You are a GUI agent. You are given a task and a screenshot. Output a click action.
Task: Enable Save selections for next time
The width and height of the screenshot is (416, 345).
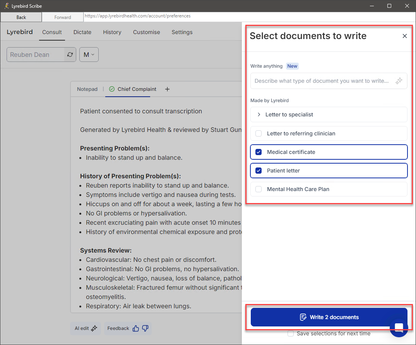[291, 333]
